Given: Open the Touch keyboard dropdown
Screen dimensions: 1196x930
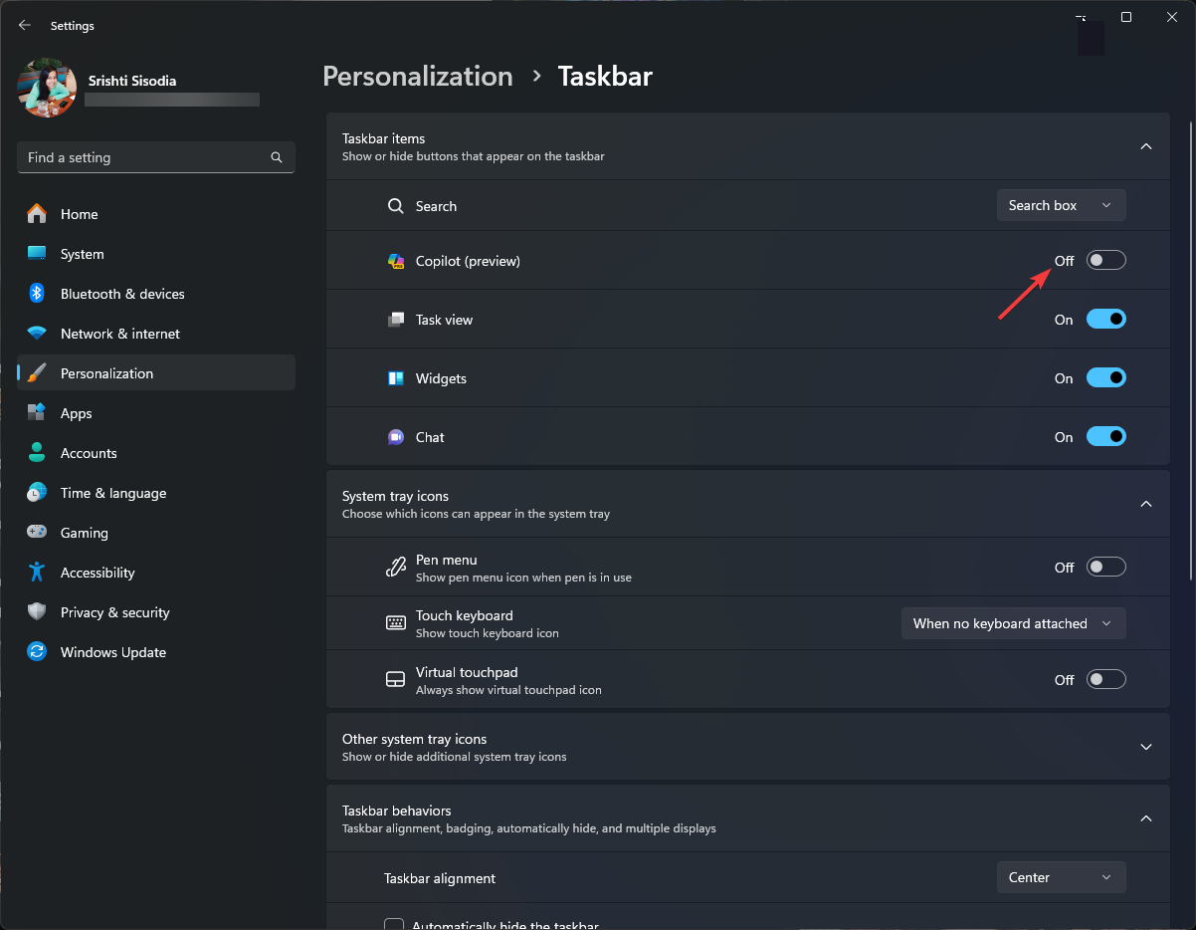Looking at the screenshot, I should click(1013, 623).
